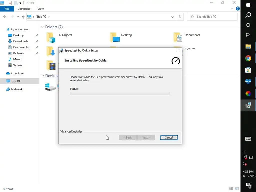
Task: Open recent locations dropdown arrow
Action: point(18,17)
